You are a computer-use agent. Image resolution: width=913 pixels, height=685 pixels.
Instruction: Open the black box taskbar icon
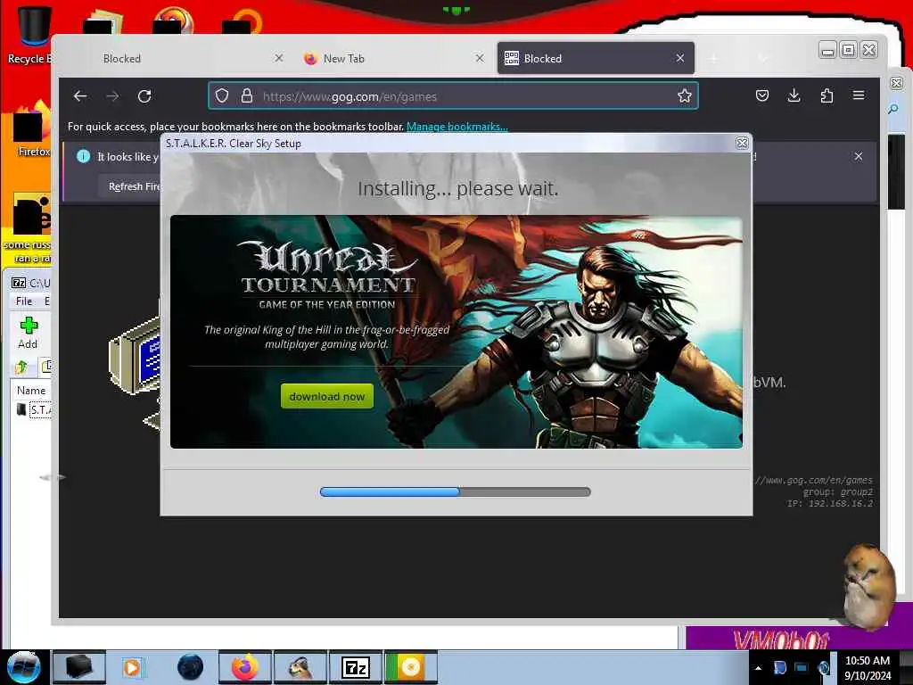[79, 667]
